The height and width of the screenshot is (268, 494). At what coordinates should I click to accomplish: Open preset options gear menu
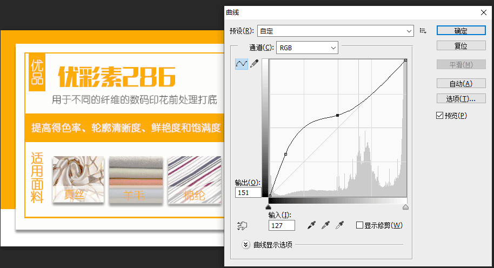click(423, 31)
